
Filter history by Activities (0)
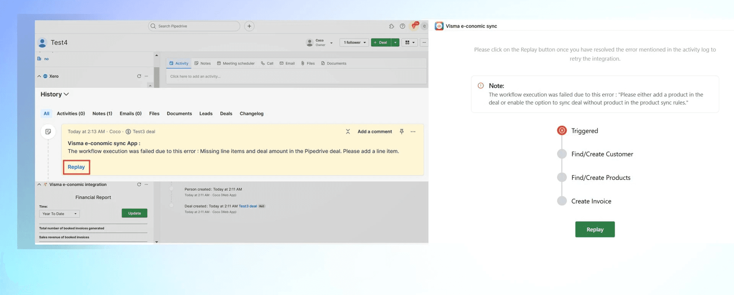(x=71, y=113)
